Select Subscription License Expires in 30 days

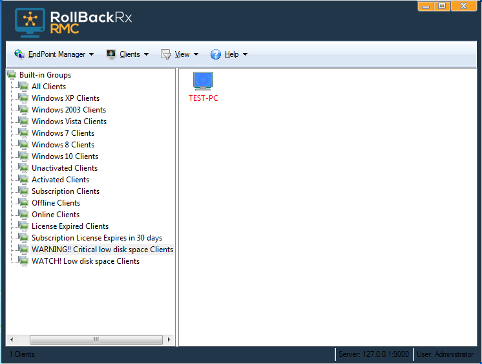[x=97, y=239]
